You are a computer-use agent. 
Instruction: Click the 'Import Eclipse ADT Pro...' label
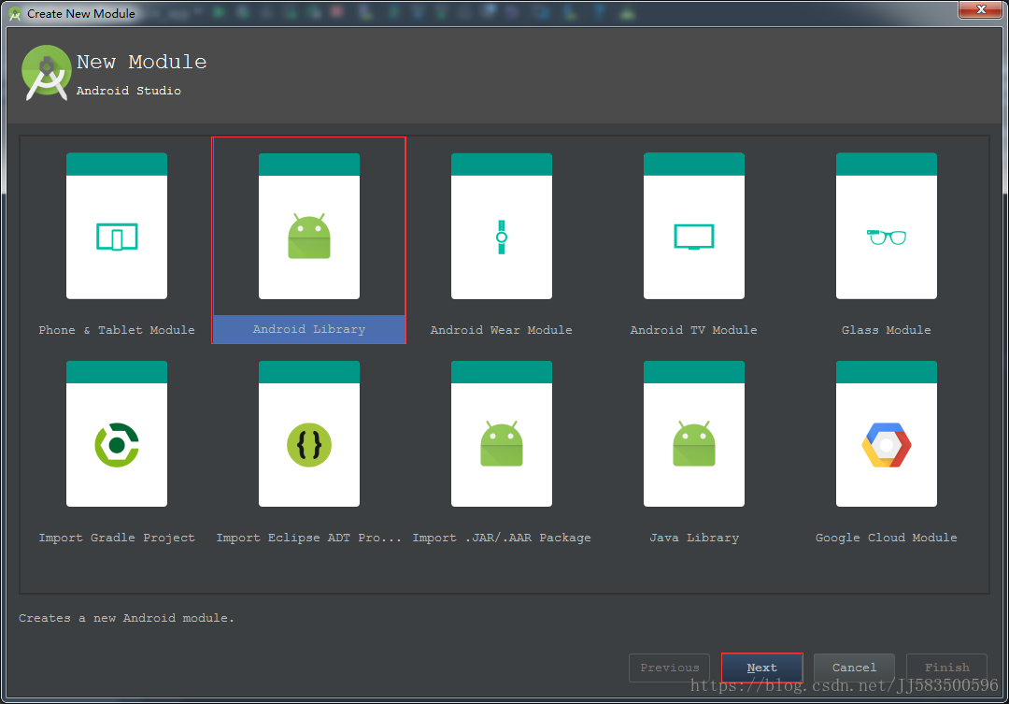(309, 538)
